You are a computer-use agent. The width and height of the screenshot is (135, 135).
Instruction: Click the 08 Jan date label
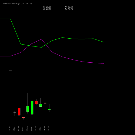(x=27, y=129)
